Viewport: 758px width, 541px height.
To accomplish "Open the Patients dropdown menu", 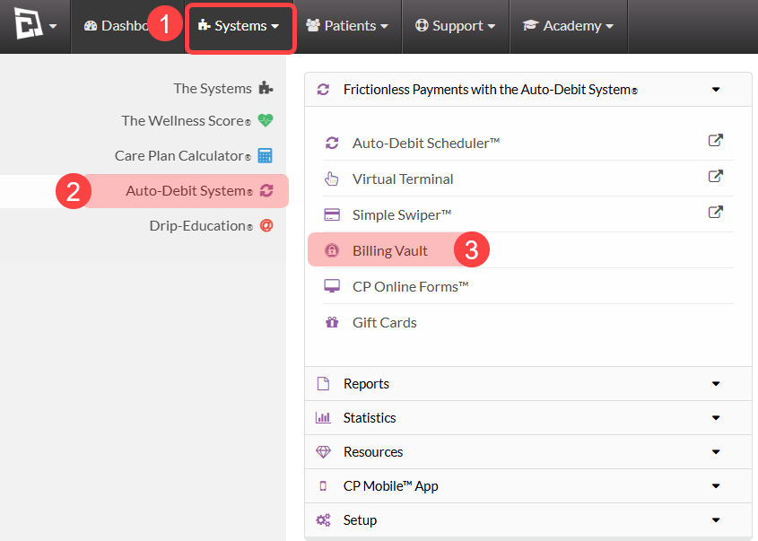I will click(347, 26).
